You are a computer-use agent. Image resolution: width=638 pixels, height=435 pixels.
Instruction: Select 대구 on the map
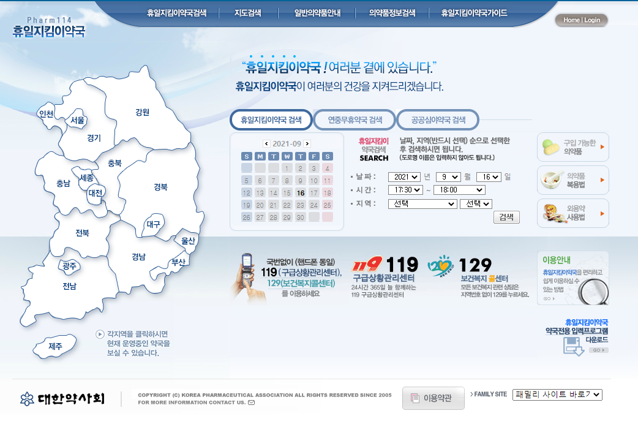(x=154, y=224)
